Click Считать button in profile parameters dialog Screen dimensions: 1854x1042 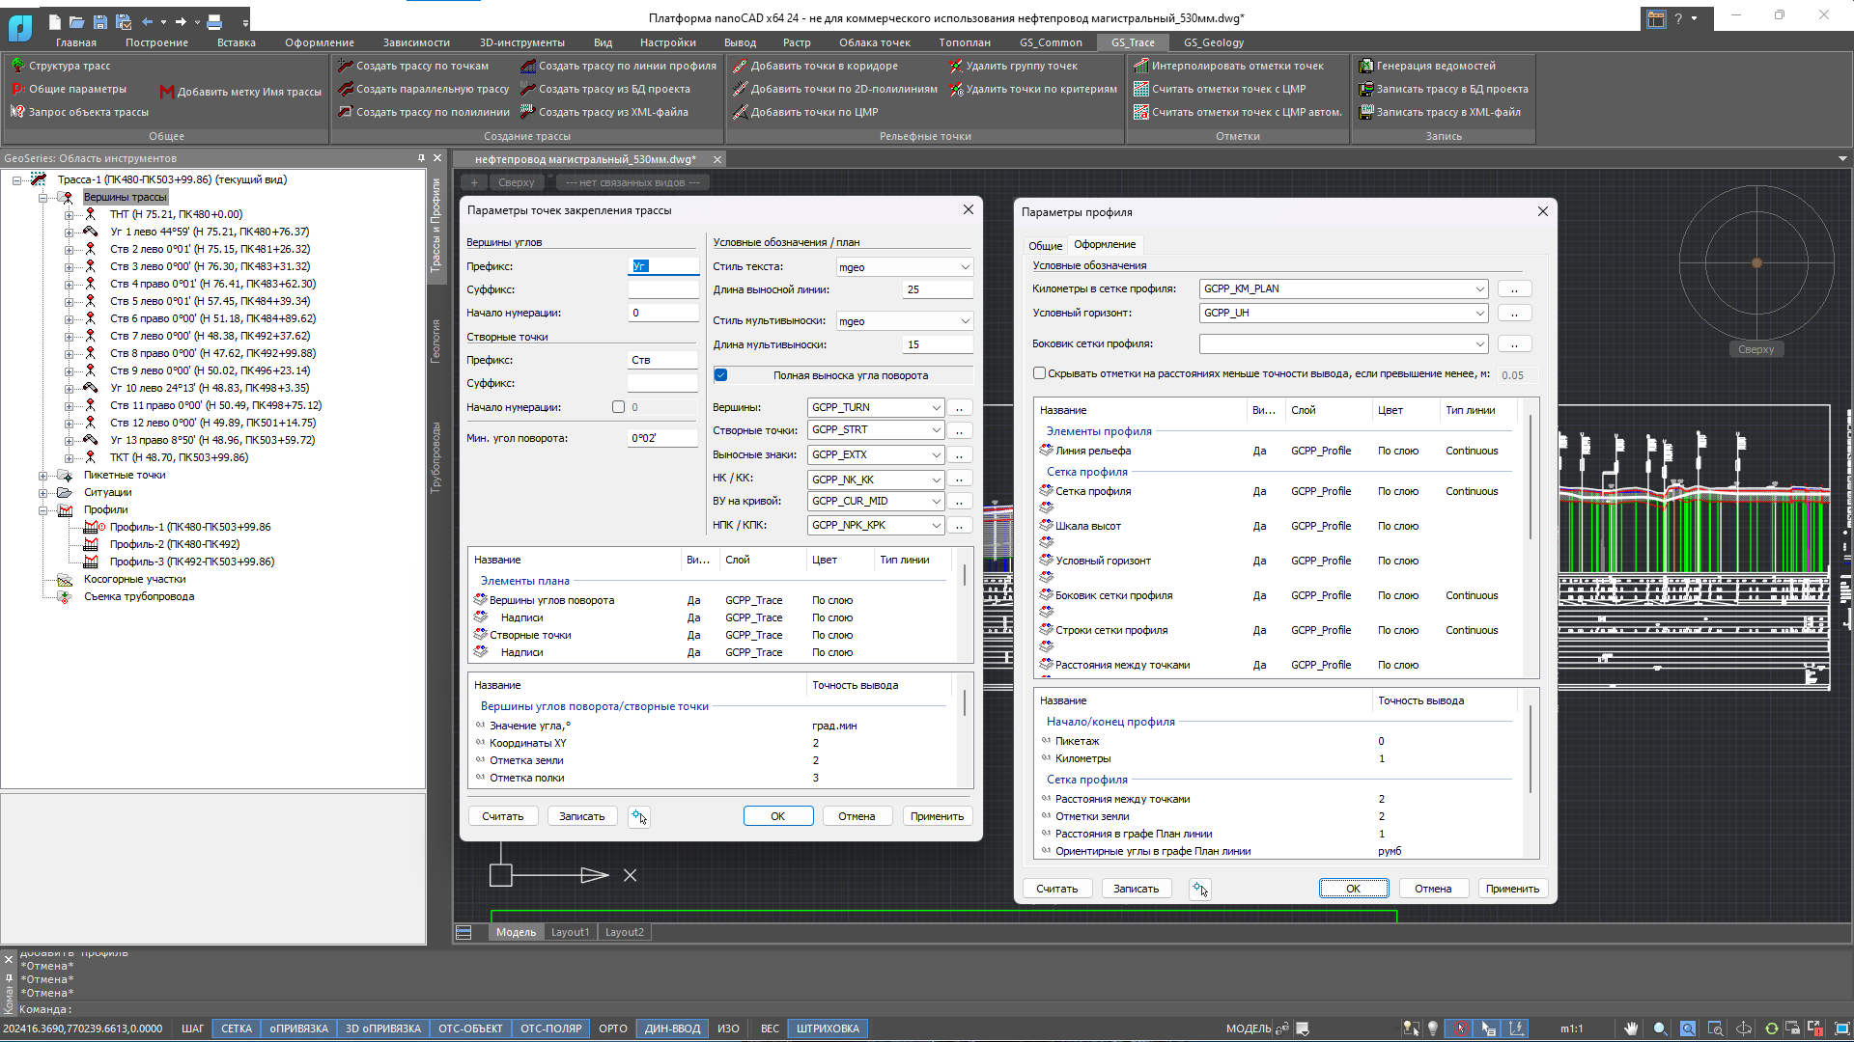coord(1056,889)
